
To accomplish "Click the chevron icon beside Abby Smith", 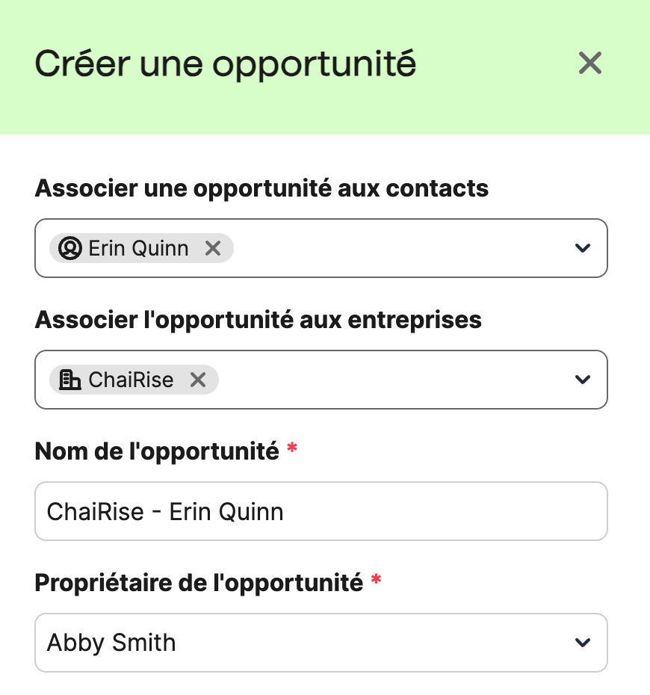I will click(x=582, y=642).
